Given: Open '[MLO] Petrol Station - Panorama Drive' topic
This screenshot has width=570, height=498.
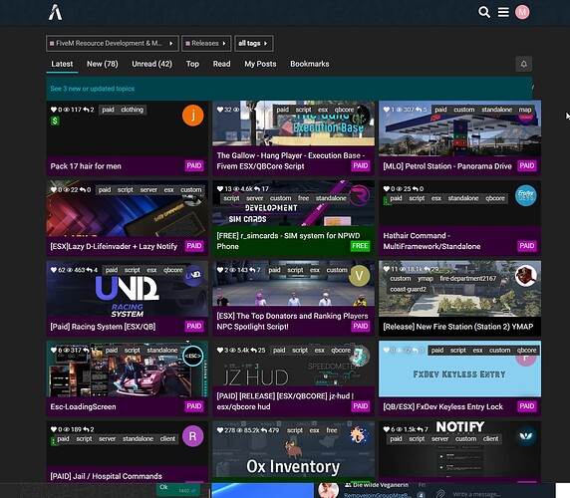Looking at the screenshot, I should click(x=447, y=166).
